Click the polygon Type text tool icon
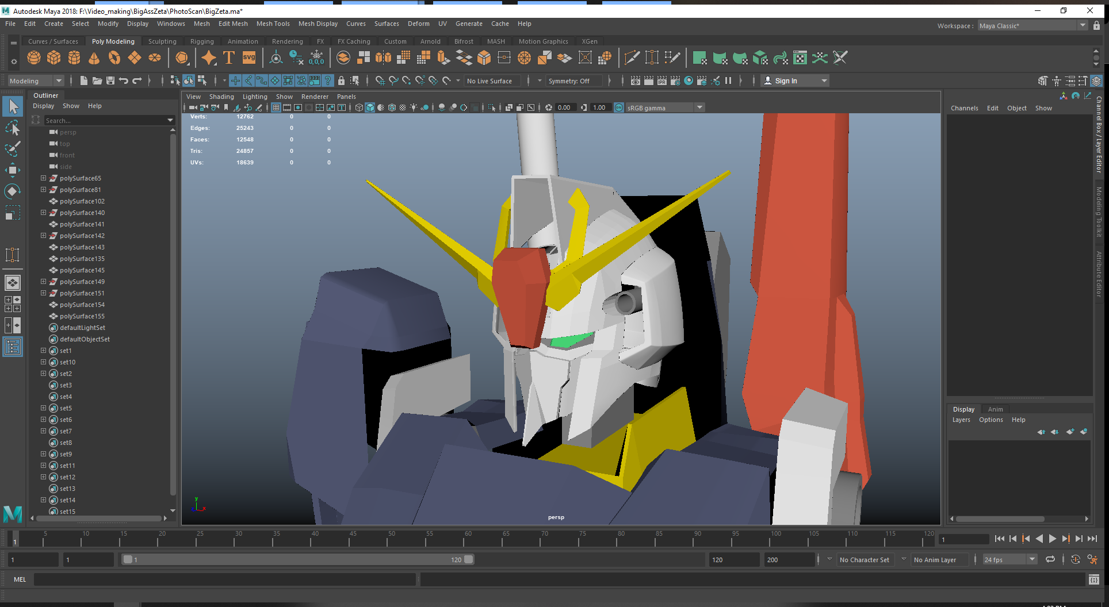This screenshot has height=607, width=1109. 229,58
